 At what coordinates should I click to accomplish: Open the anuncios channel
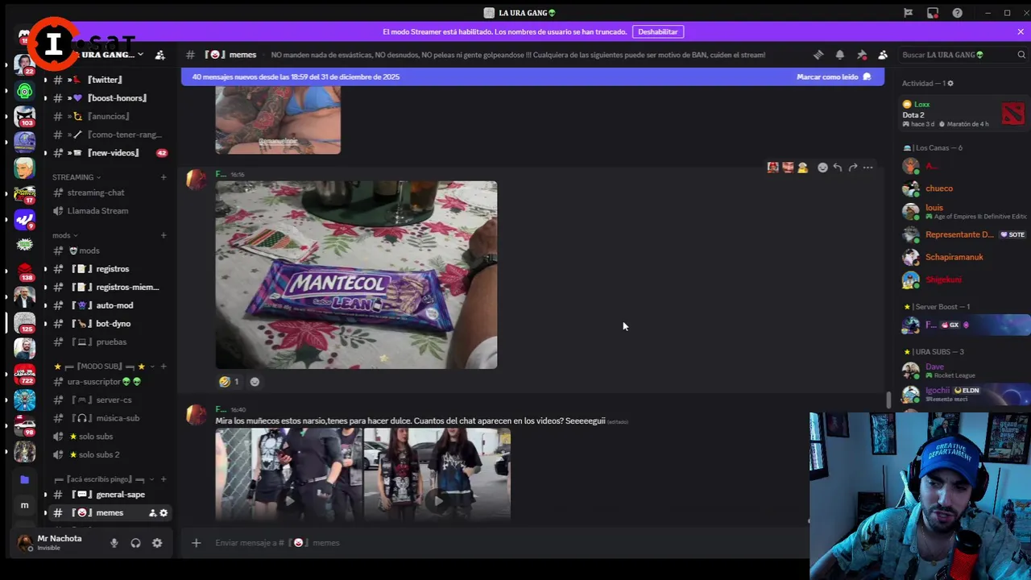click(x=109, y=116)
